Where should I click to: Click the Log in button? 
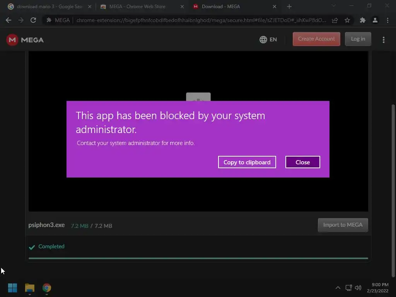pos(358,39)
